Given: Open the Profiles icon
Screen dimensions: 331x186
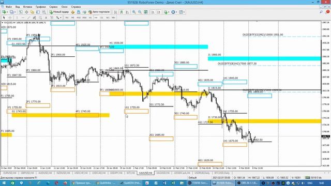Looking at the screenshot, I should coord(11,12).
